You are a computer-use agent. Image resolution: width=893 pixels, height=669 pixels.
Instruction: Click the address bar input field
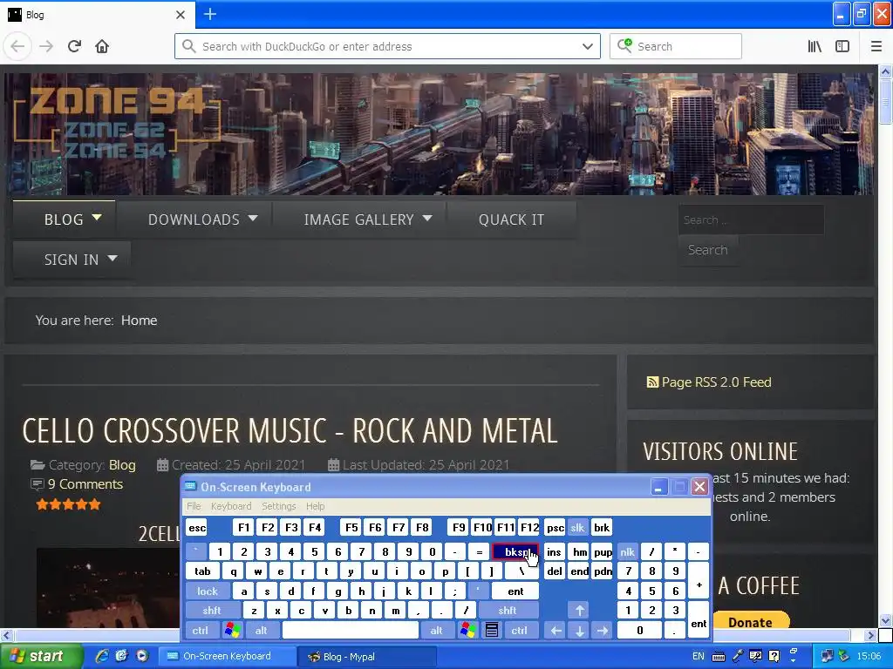[387, 46]
